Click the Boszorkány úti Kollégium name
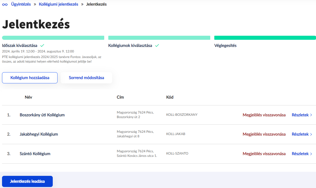316x188 pixels. [42, 115]
